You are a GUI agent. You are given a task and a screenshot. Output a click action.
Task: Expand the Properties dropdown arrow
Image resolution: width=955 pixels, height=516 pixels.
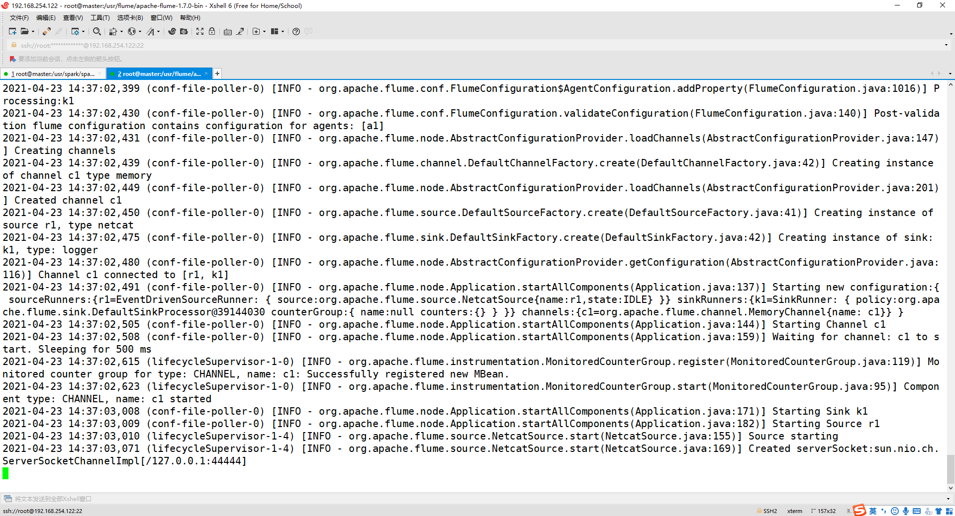tap(84, 31)
